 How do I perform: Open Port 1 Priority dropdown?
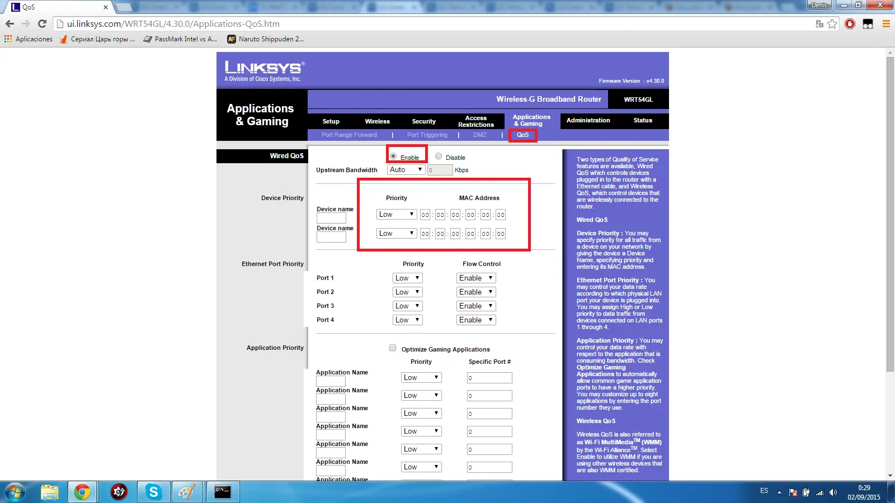[407, 278]
